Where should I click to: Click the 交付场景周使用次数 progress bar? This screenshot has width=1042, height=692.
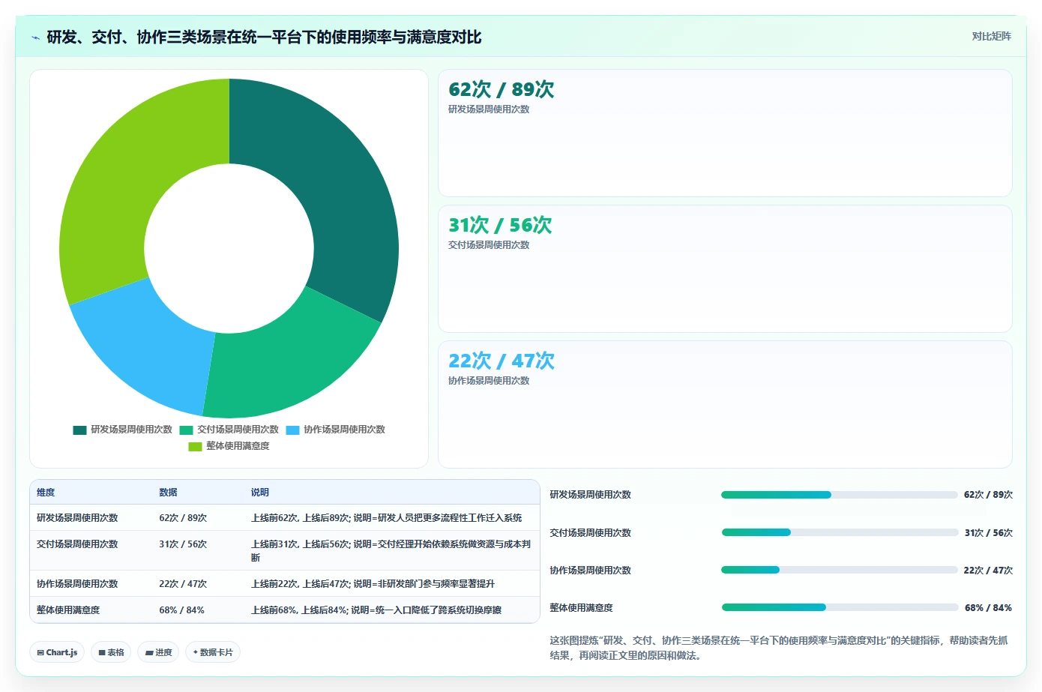coord(840,532)
